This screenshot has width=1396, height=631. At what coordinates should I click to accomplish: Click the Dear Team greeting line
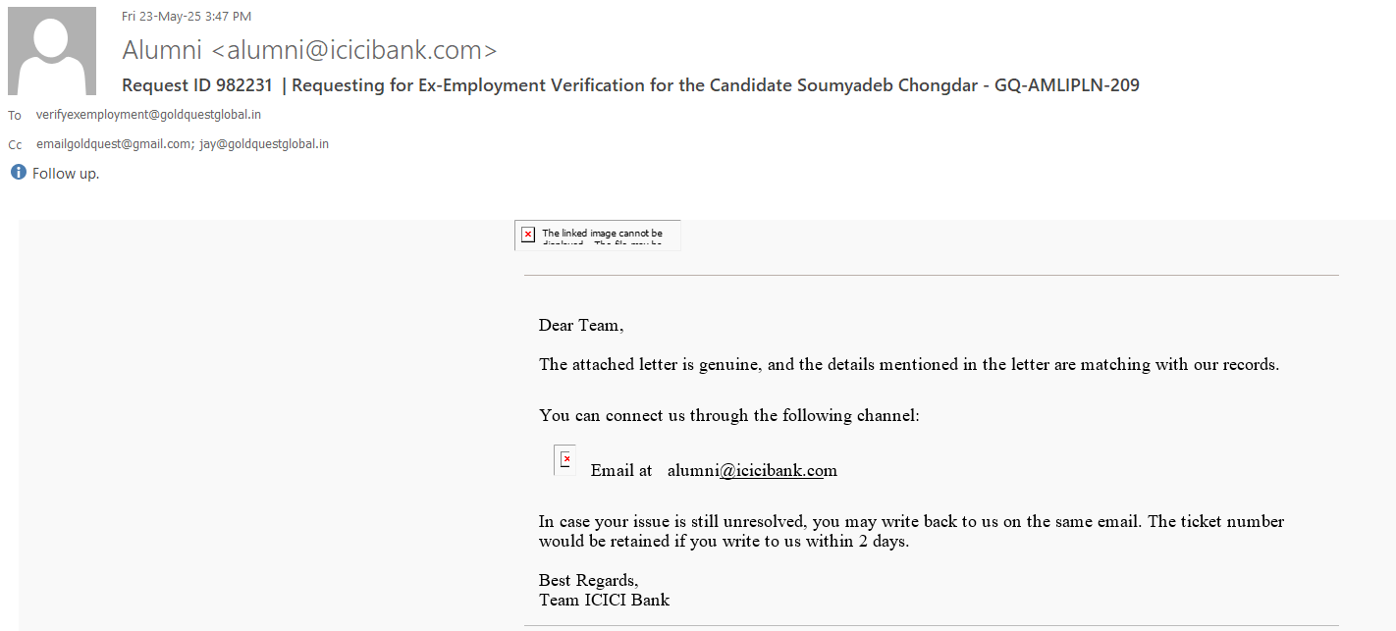(x=581, y=325)
